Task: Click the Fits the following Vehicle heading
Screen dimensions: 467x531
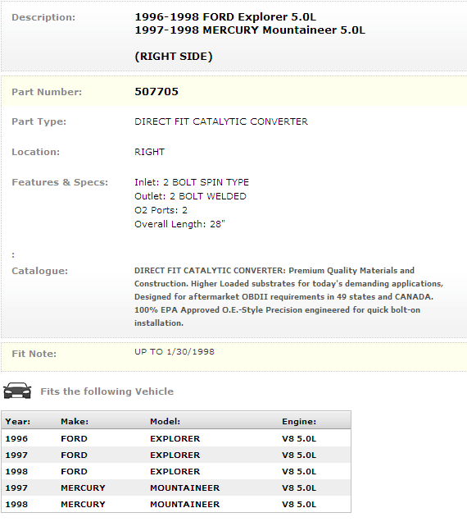Action: coord(107,391)
